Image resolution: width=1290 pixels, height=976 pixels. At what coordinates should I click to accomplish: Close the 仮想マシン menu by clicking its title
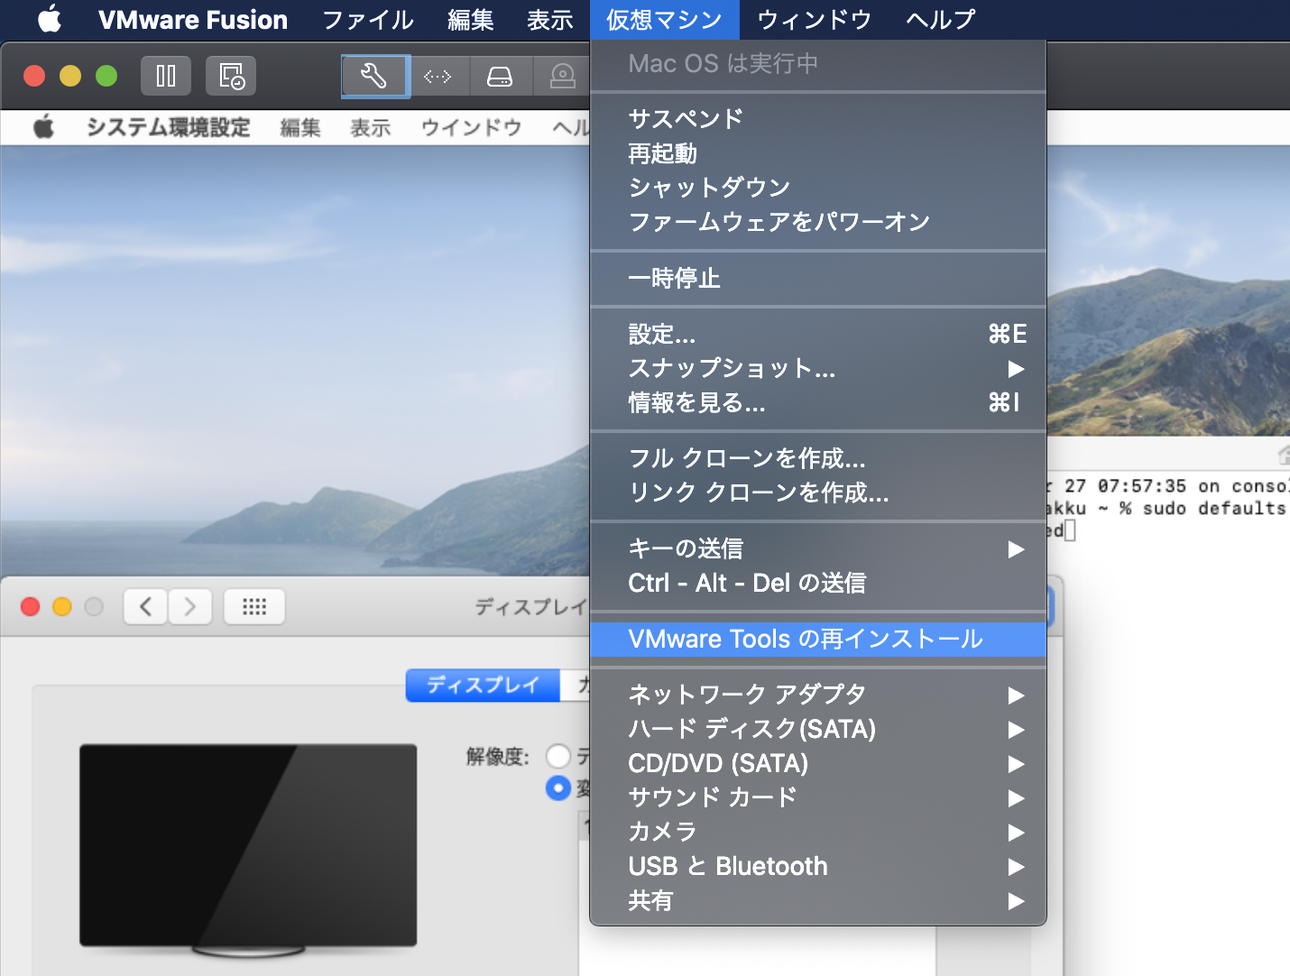(x=665, y=19)
